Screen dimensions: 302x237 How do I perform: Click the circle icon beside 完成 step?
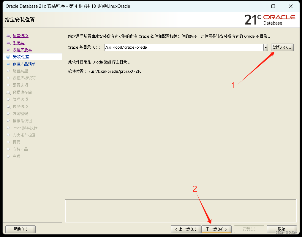click(x=8, y=156)
